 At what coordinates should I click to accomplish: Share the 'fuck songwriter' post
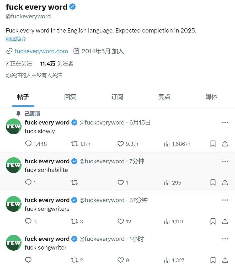225,260
